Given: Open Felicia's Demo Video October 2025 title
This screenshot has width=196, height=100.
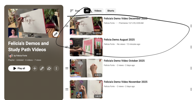Looking at the screenshot, I should click(124, 61).
